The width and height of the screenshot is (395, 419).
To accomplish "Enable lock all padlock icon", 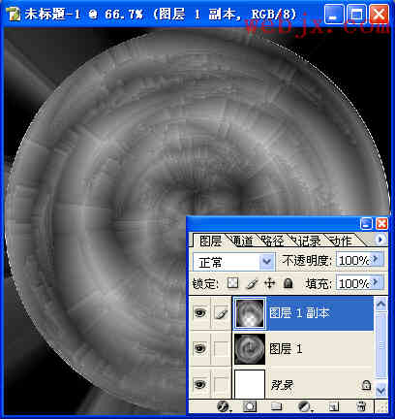I will click(288, 283).
